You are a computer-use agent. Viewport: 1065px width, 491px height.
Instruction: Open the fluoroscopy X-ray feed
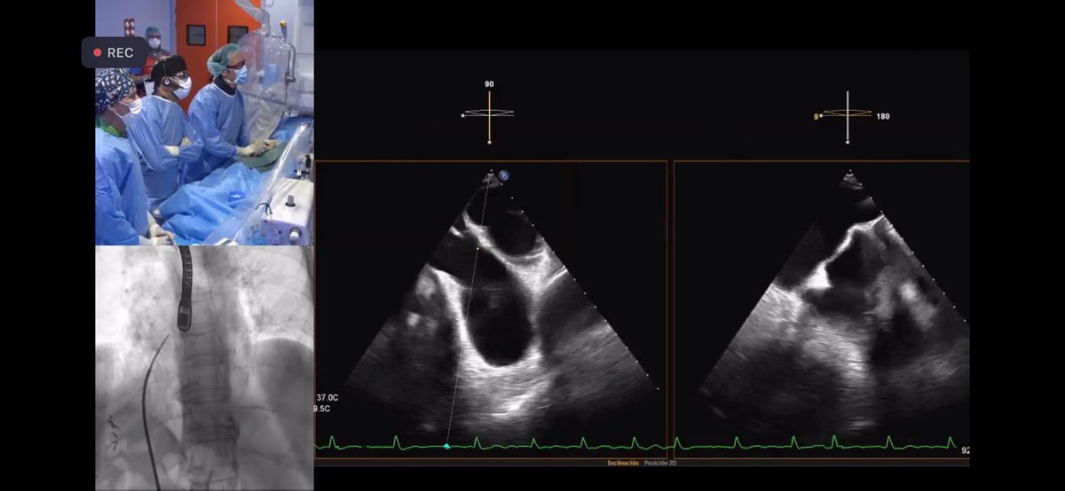tap(205, 368)
